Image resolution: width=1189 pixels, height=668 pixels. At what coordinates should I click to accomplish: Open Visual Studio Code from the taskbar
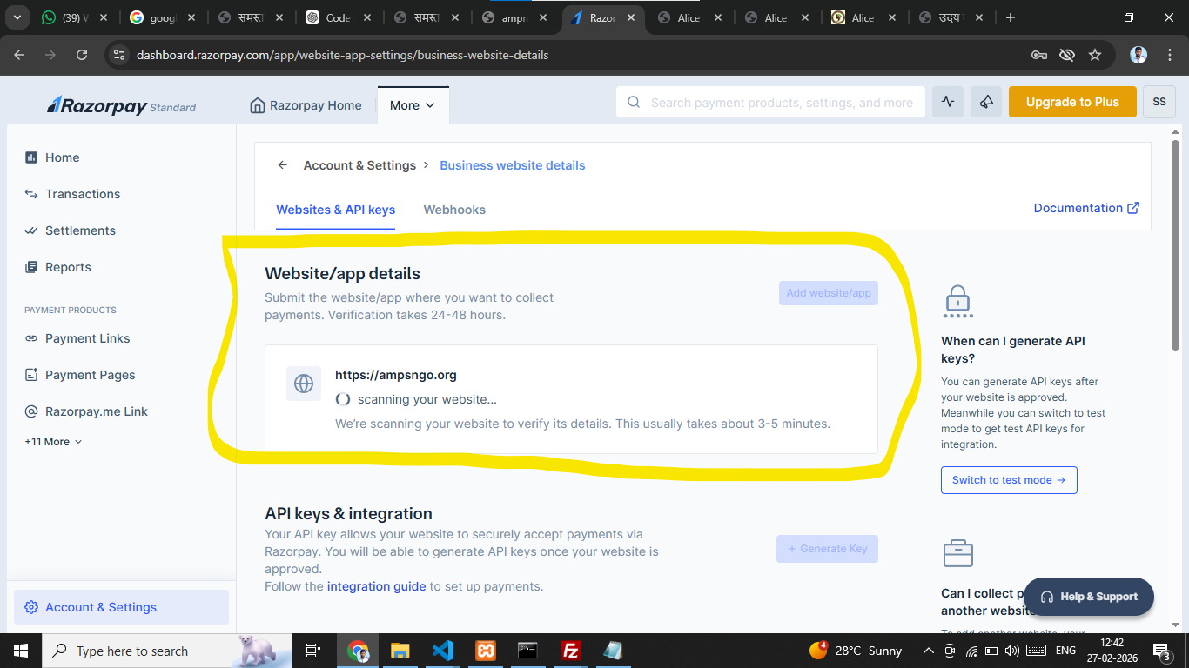click(442, 651)
